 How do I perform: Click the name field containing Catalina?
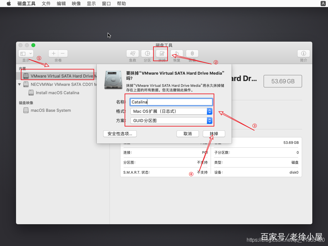click(x=171, y=102)
